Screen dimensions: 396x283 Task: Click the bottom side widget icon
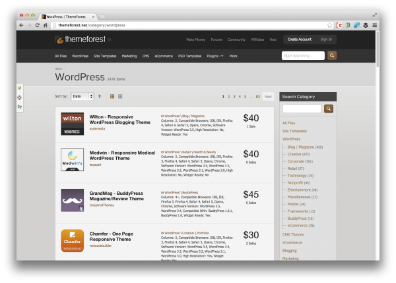pyautogui.click(x=19, y=107)
